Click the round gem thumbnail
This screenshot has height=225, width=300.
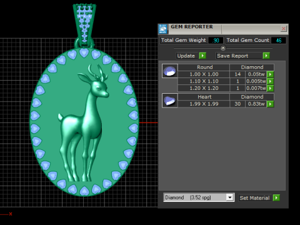pos(170,71)
